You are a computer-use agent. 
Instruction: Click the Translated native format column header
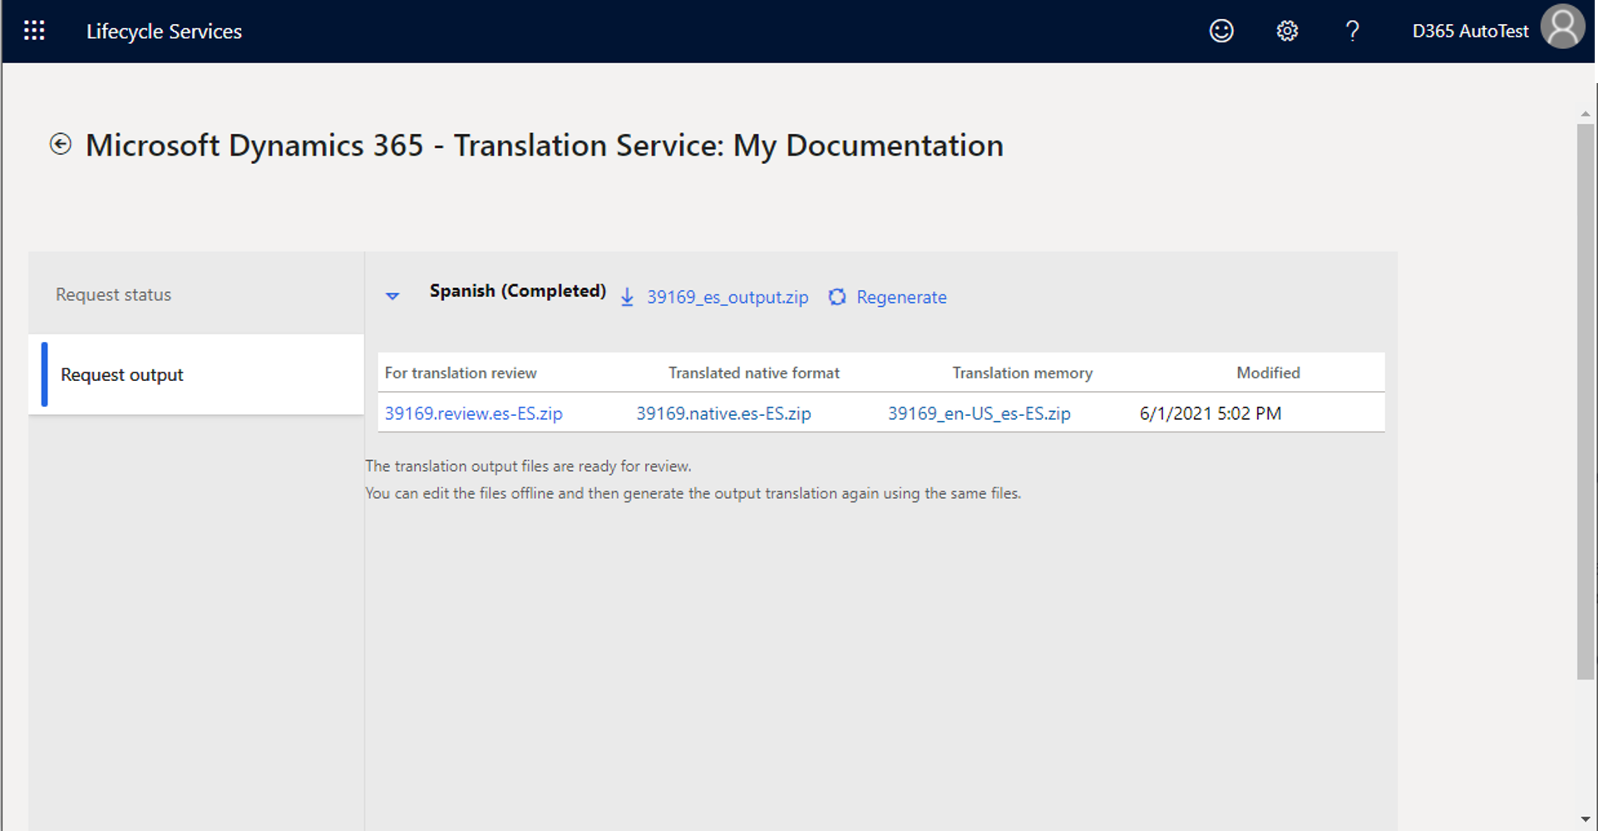[754, 373]
